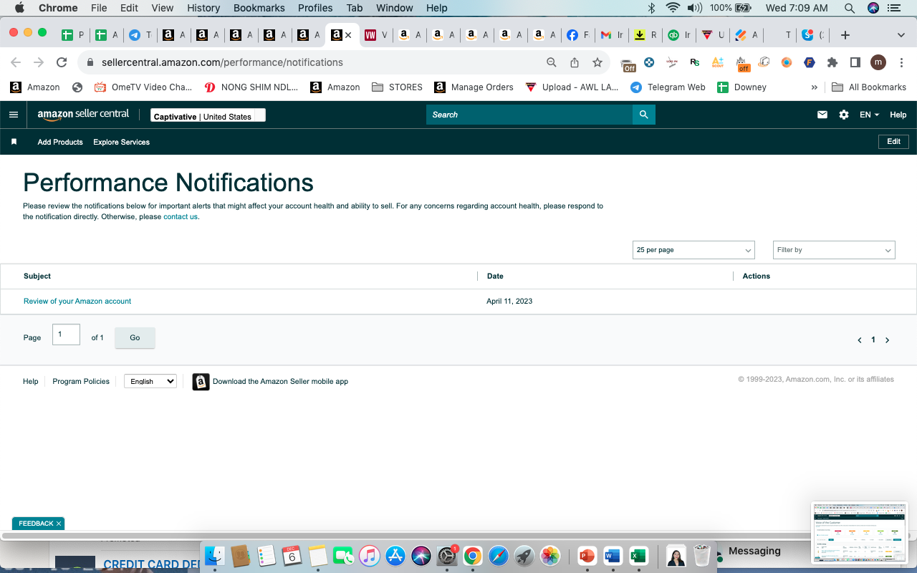This screenshot has height=573, width=917.
Task: Click the Chrome address bar URL
Action: click(x=222, y=62)
